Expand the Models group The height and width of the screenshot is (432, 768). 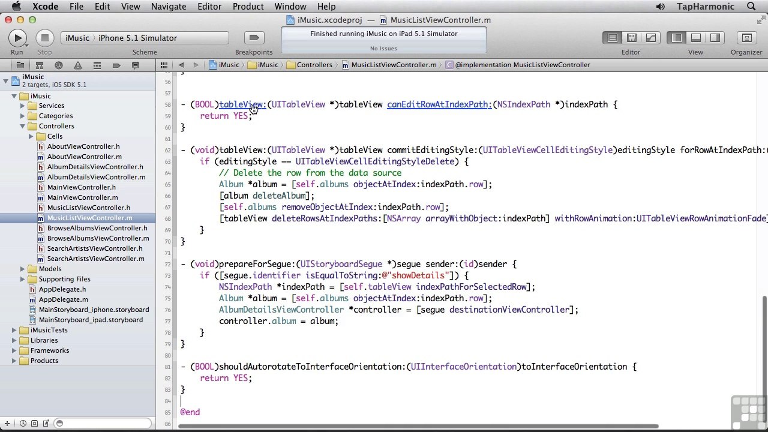click(x=23, y=269)
